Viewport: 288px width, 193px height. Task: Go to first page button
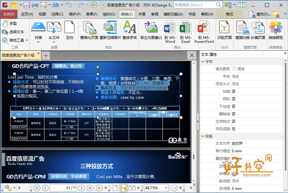tap(37, 188)
